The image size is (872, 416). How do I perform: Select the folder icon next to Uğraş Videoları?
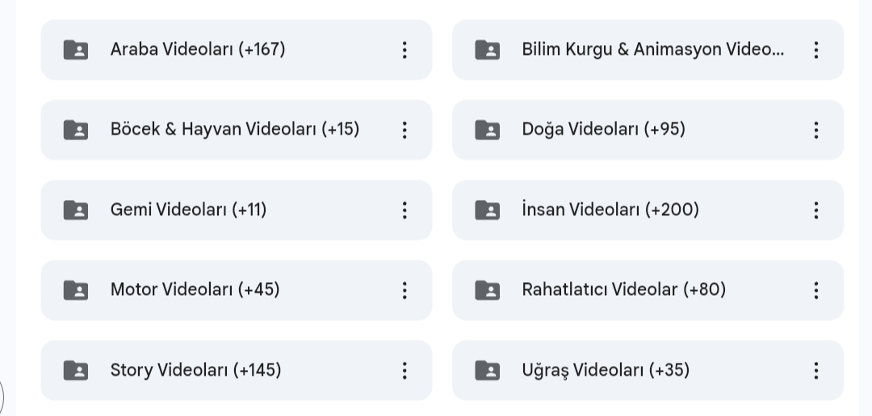tap(487, 371)
